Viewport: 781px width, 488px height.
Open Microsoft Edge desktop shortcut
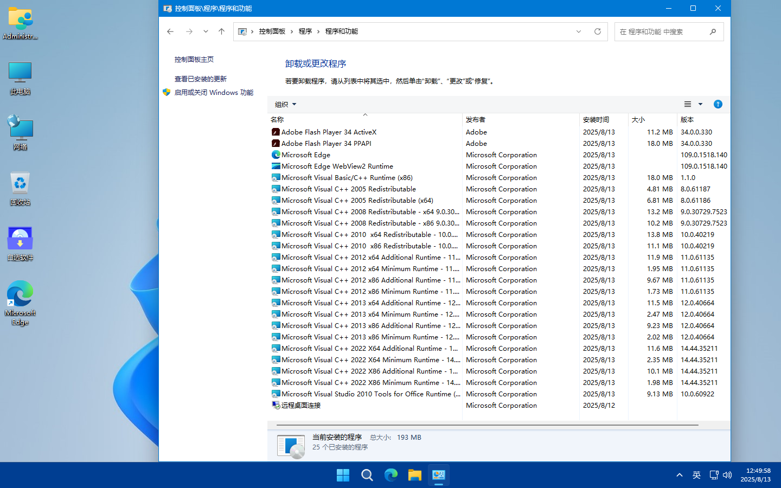click(x=20, y=303)
